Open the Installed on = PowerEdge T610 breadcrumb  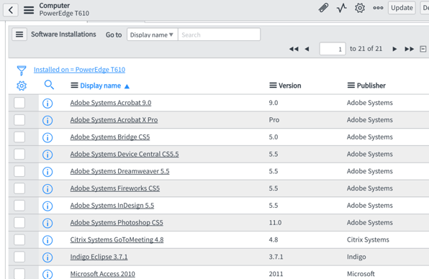(79, 70)
